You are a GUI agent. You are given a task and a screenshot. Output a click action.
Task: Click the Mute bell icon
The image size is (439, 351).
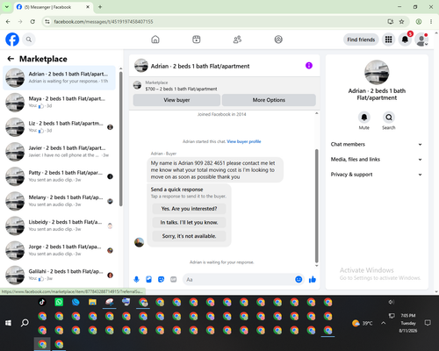364,118
